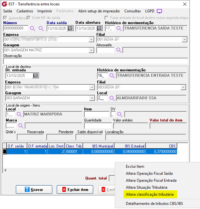Click the Observação text field
This screenshot has width=200, height=209.
coord(95,61)
